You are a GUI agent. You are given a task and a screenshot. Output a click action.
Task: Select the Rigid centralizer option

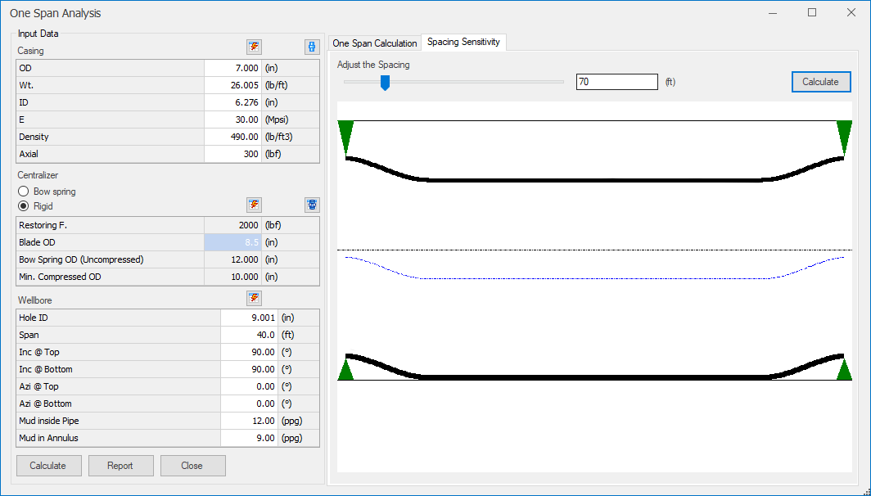pyautogui.click(x=24, y=206)
